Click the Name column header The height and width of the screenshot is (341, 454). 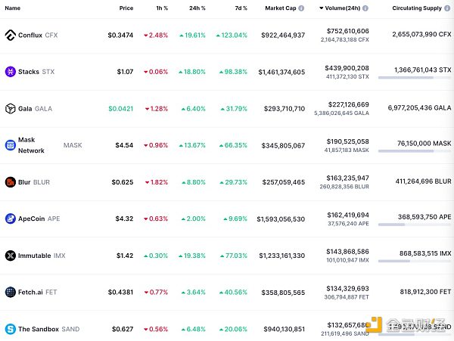tap(13, 8)
